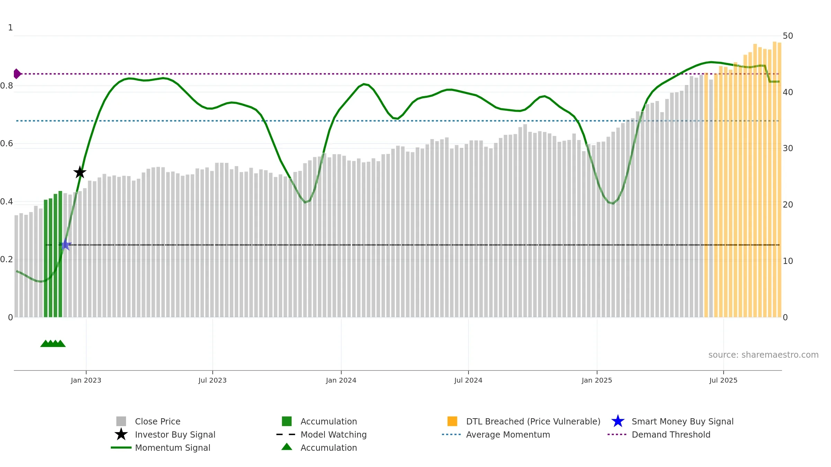Click the purple diamond marker at chart left
Screen dimensions: 831x467
[x=17, y=74]
